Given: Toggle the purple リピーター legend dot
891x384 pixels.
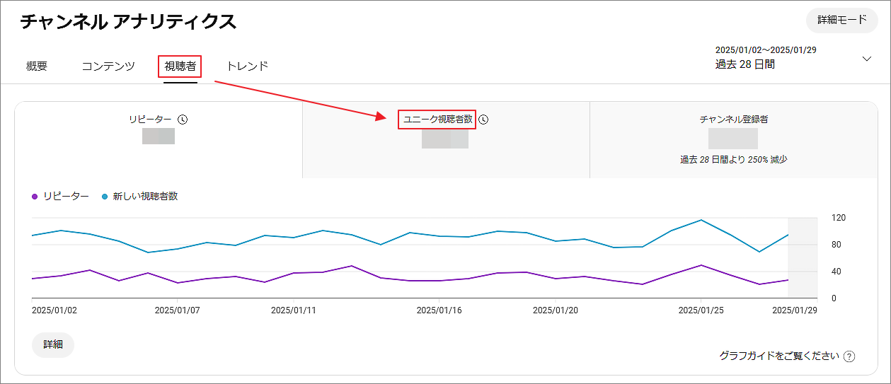Looking at the screenshot, I should (x=35, y=197).
